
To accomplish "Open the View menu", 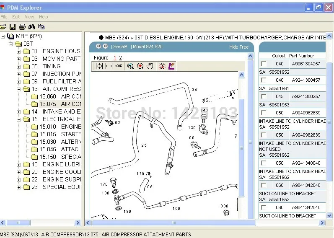I will [29, 17].
